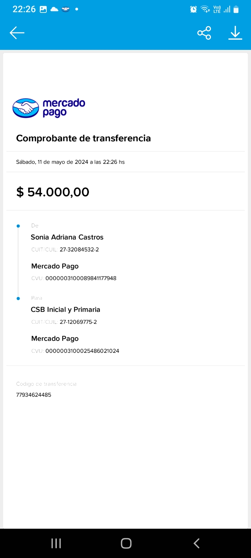Tap the cloud notification icon in status bar
Image resolution: width=251 pixels, height=558 pixels.
point(54,9)
